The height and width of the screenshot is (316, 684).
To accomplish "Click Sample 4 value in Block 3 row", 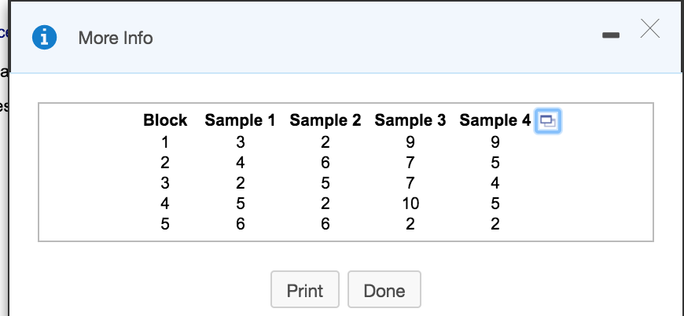I will click(495, 183).
